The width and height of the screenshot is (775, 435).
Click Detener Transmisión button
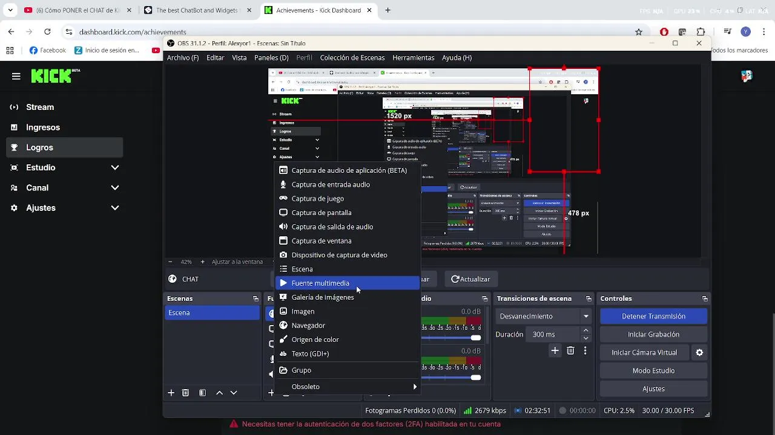pos(653,316)
